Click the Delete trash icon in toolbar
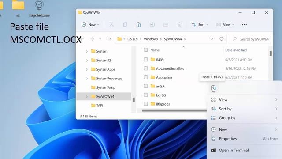The height and width of the screenshot is (159, 282). coord(179,25)
